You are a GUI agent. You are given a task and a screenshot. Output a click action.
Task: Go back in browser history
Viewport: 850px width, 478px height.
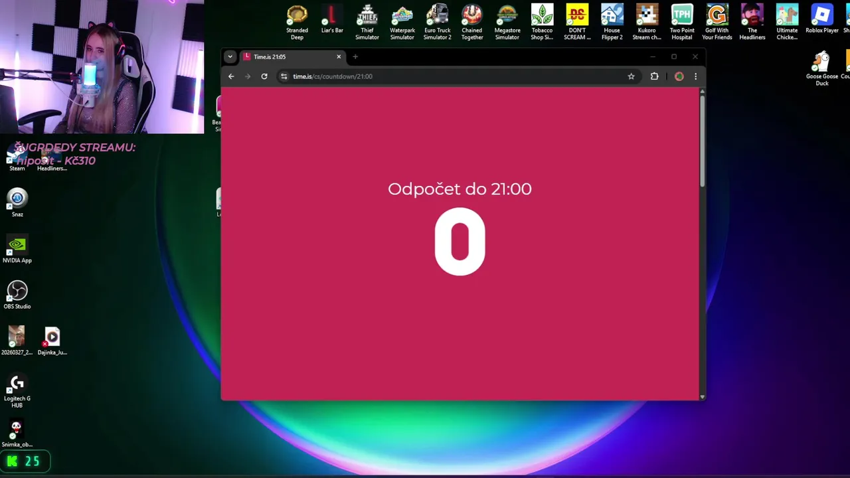[x=231, y=76]
